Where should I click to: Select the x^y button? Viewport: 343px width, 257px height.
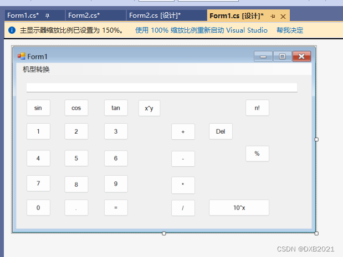pyautogui.click(x=149, y=108)
